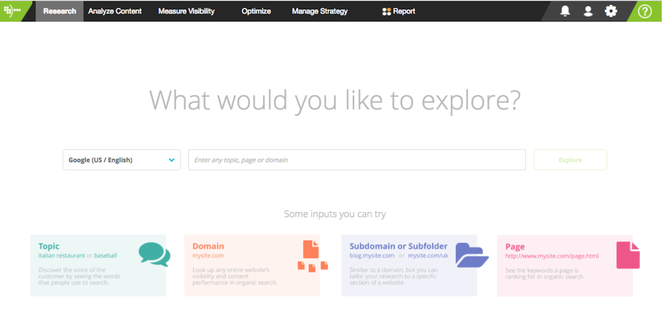Click the green logo icon in the header
This screenshot has height=315, width=662.
coord(12,11)
